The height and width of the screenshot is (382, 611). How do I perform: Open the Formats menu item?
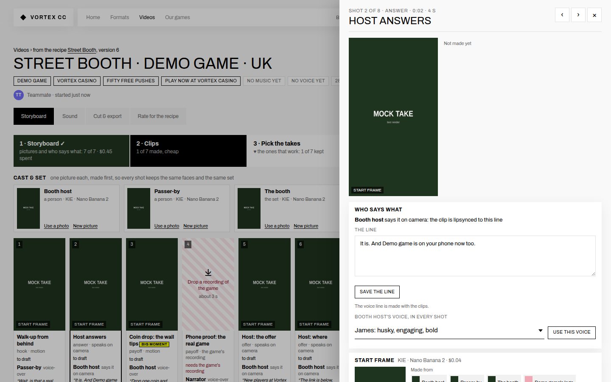(120, 17)
